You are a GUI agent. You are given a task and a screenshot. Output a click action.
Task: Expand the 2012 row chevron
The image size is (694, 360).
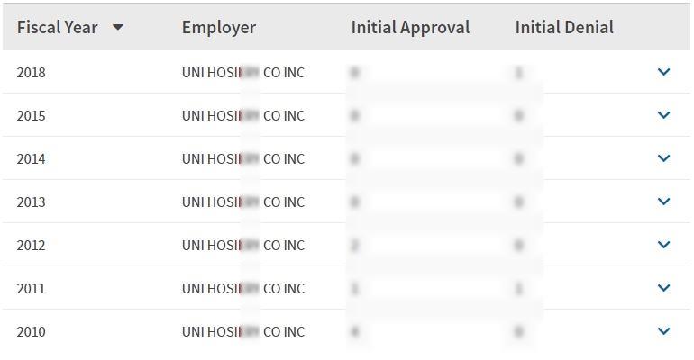point(664,245)
